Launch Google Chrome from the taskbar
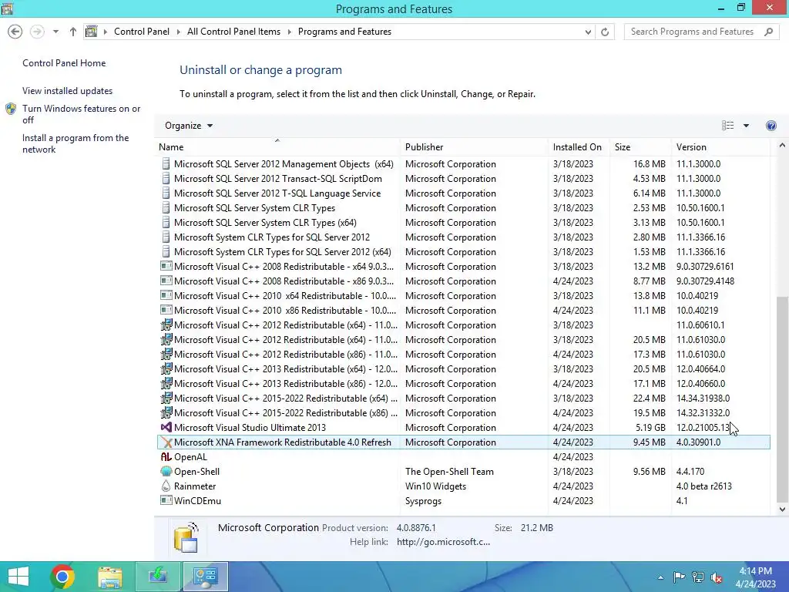 [62, 577]
